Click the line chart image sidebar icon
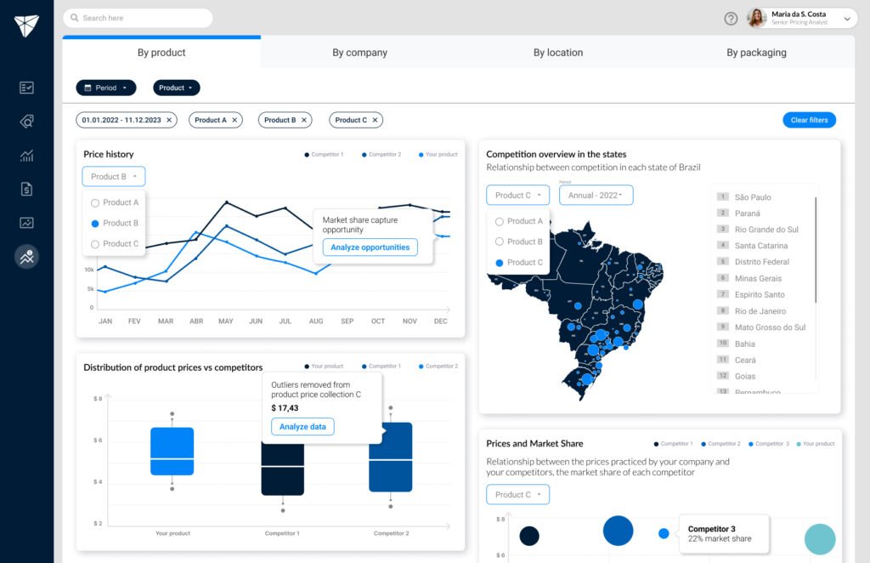This screenshot has height=563, width=870. tap(26, 223)
